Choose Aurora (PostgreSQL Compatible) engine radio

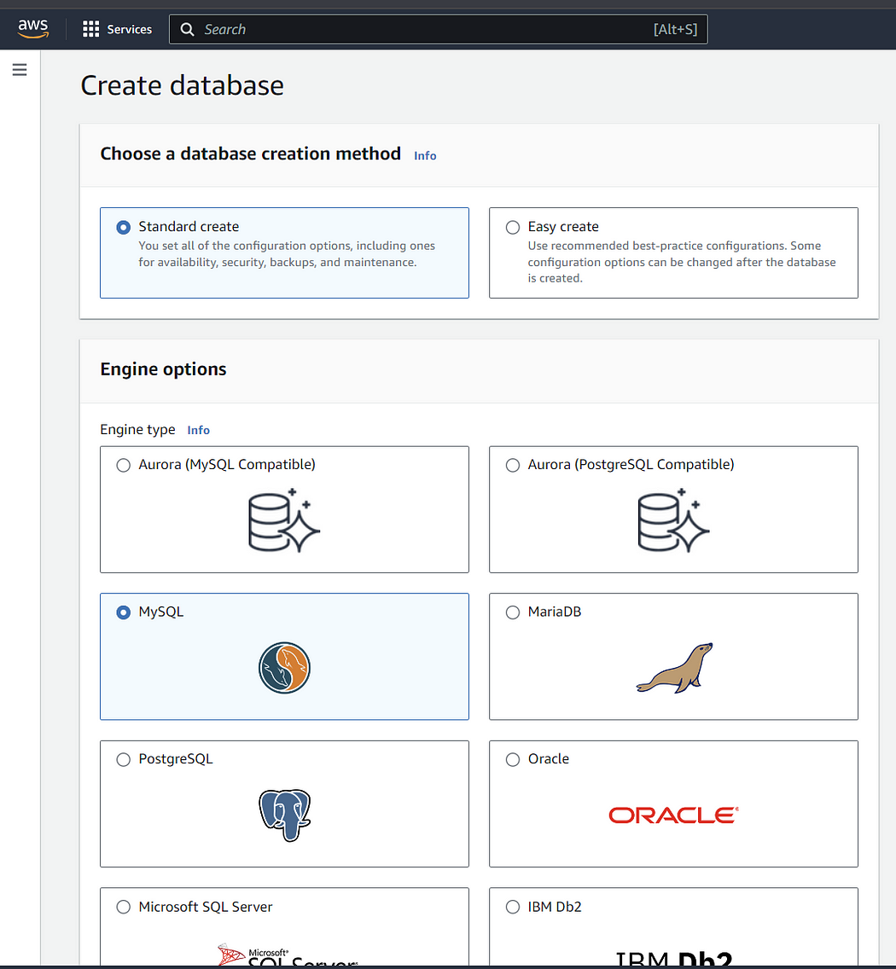click(x=513, y=466)
